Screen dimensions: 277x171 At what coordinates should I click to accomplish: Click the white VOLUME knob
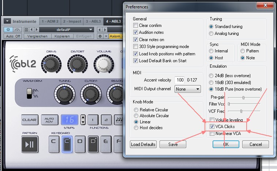(x=104, y=64)
